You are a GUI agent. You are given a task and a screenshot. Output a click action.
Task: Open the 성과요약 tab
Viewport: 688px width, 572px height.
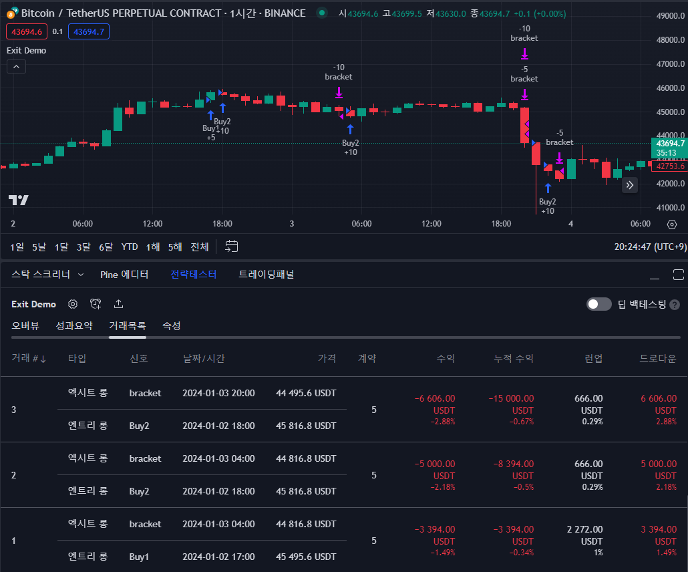click(74, 325)
